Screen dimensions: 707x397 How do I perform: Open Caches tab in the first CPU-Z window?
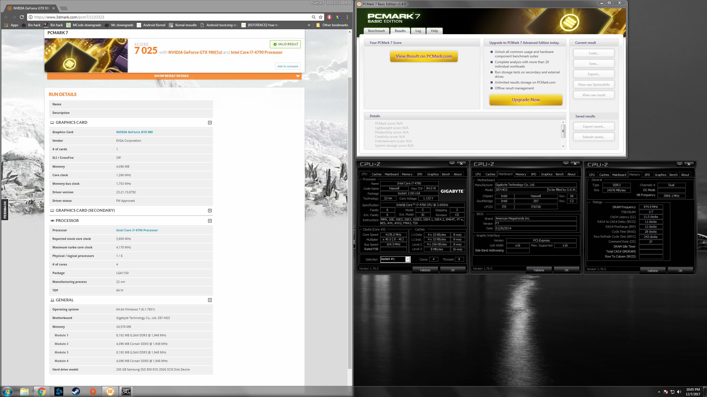tap(376, 174)
